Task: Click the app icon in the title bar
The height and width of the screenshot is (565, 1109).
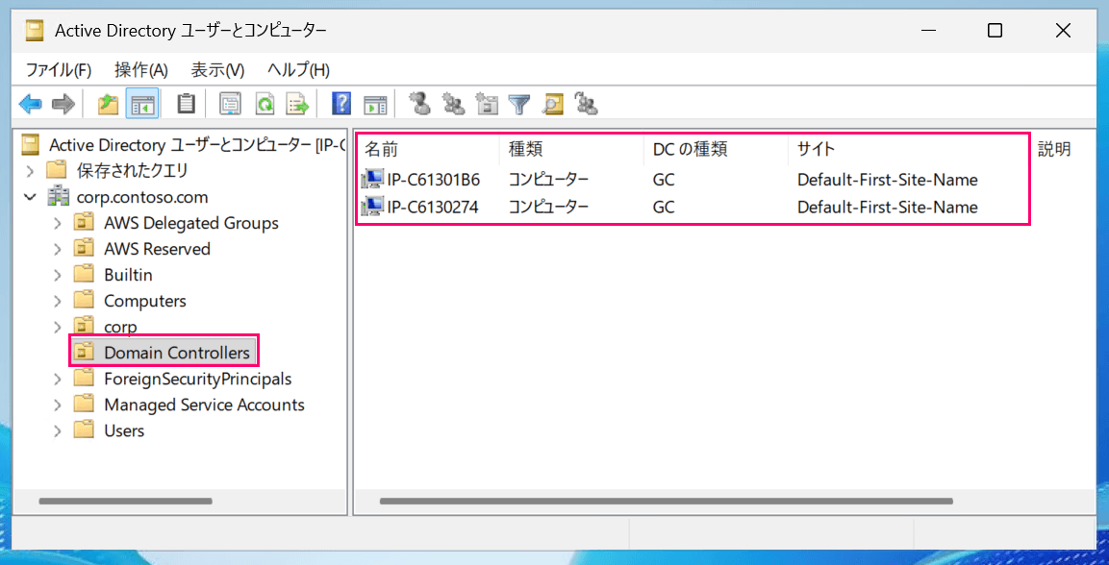Action: [x=36, y=31]
